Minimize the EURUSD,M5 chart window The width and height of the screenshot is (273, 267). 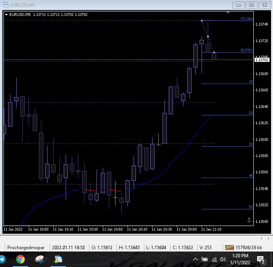point(239,5)
